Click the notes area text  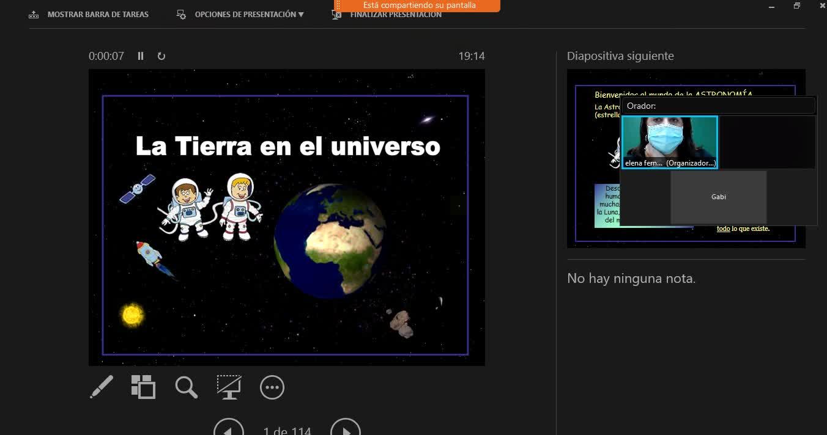(x=631, y=279)
